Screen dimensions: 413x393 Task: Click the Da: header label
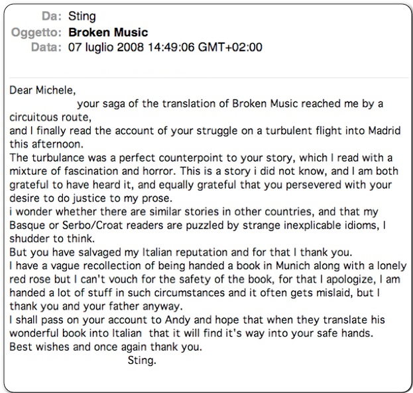[x=51, y=17]
